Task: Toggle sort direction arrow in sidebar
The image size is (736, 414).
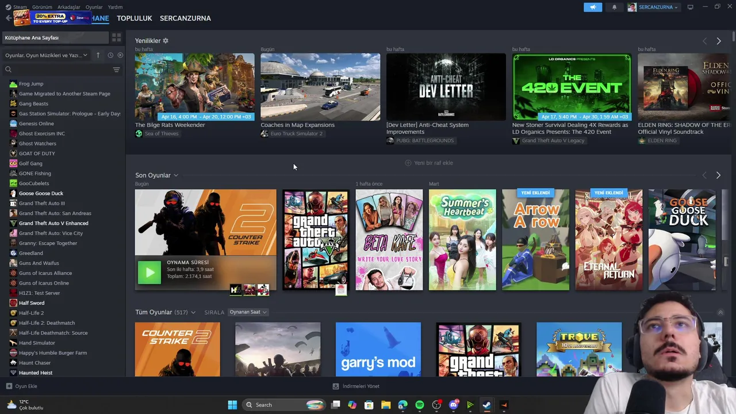Action: tap(98, 55)
